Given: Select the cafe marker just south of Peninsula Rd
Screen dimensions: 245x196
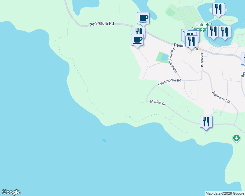Looking at the screenshot, I should (x=137, y=40).
